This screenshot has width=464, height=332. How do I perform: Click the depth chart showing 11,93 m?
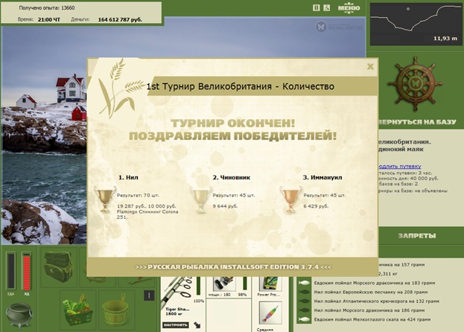pyautogui.click(x=416, y=24)
